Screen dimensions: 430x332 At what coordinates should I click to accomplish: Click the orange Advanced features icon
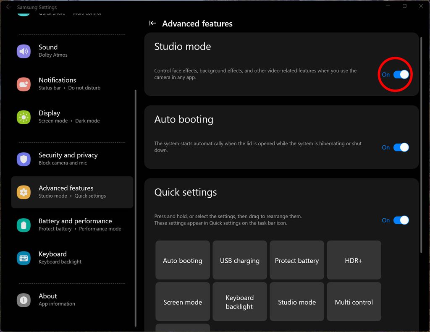24,192
